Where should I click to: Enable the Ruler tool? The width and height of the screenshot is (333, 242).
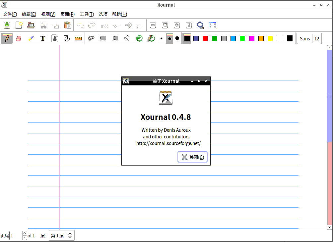click(78, 38)
